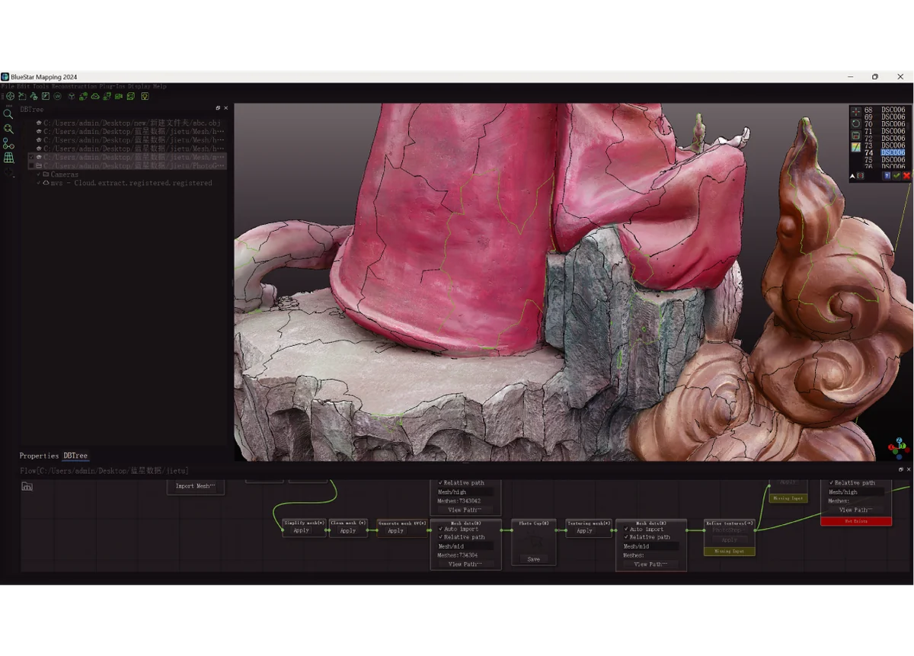Click the circular rotate icon in the image list panel

[x=856, y=123]
